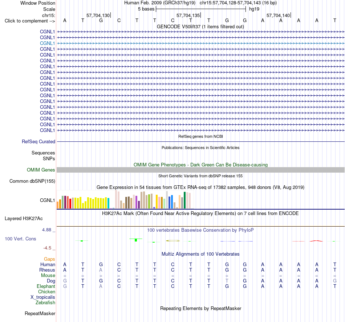Click the Mouse species label
Viewport: 345px width, 322px height.
(48, 275)
